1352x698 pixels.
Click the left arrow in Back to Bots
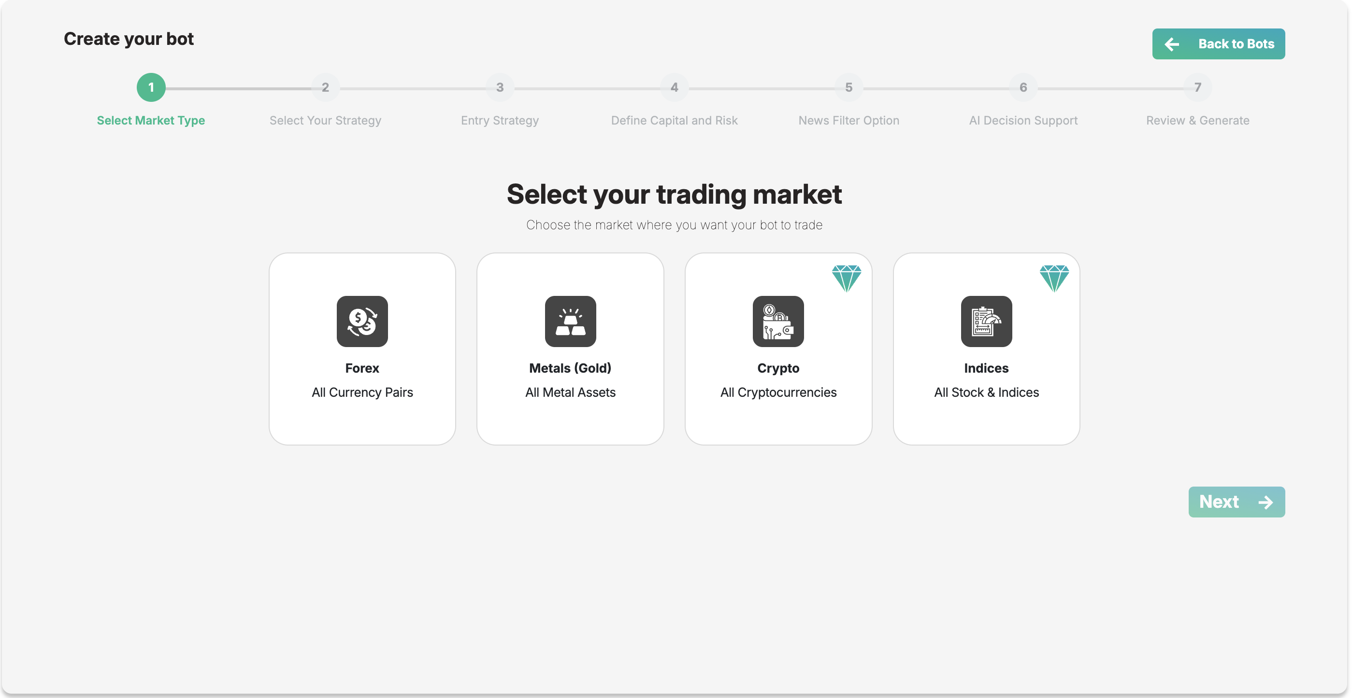1172,44
